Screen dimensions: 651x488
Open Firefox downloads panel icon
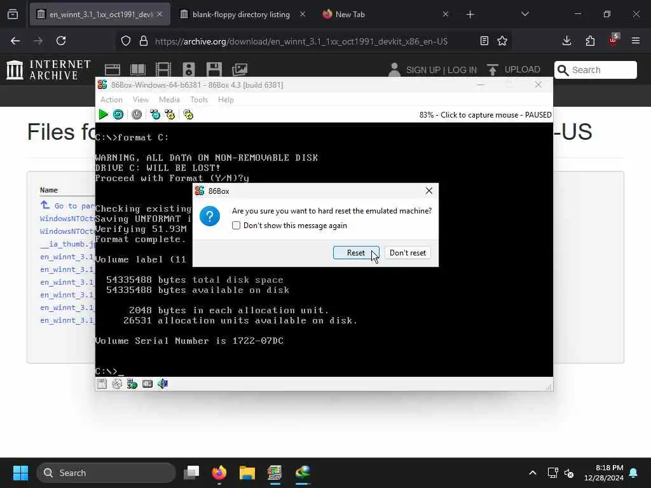point(566,41)
